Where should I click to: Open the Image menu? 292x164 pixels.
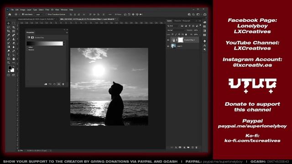click(22, 10)
